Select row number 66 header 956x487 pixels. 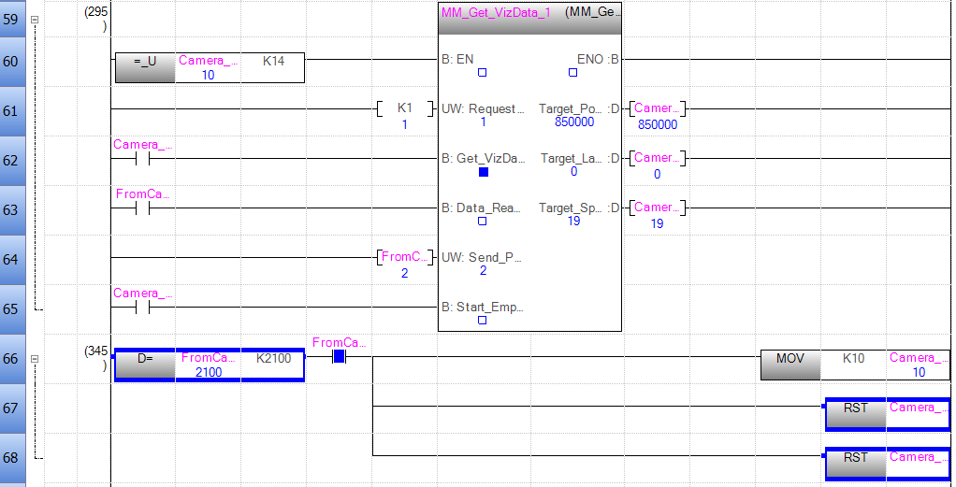pos(11,358)
